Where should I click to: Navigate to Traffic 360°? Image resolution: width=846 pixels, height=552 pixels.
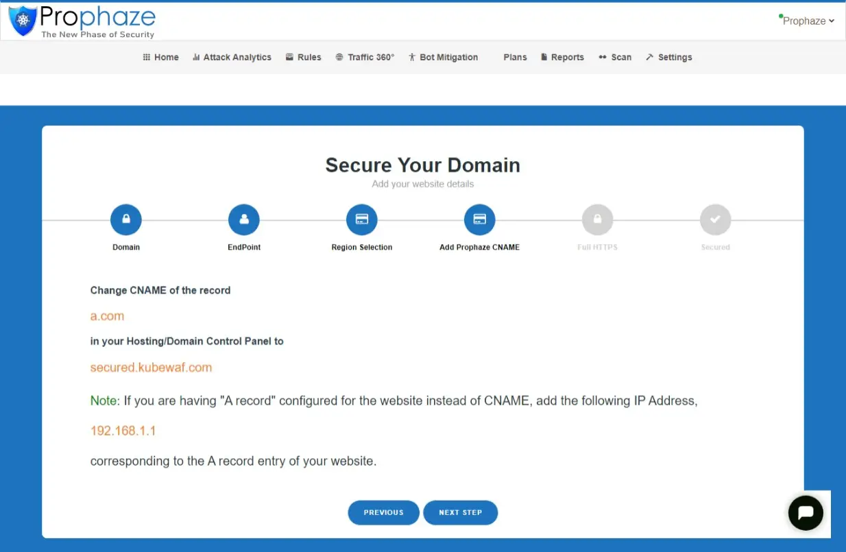[365, 58]
